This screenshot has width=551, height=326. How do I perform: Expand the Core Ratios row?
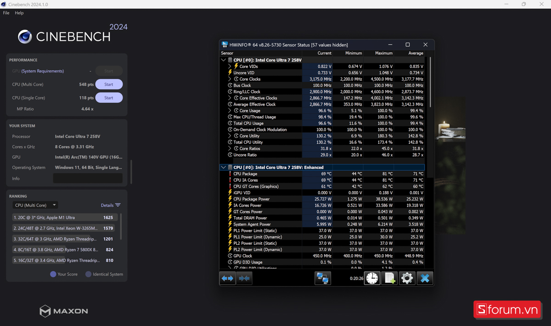click(230, 148)
